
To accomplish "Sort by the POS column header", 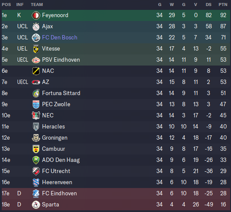I will coord(6,5).
